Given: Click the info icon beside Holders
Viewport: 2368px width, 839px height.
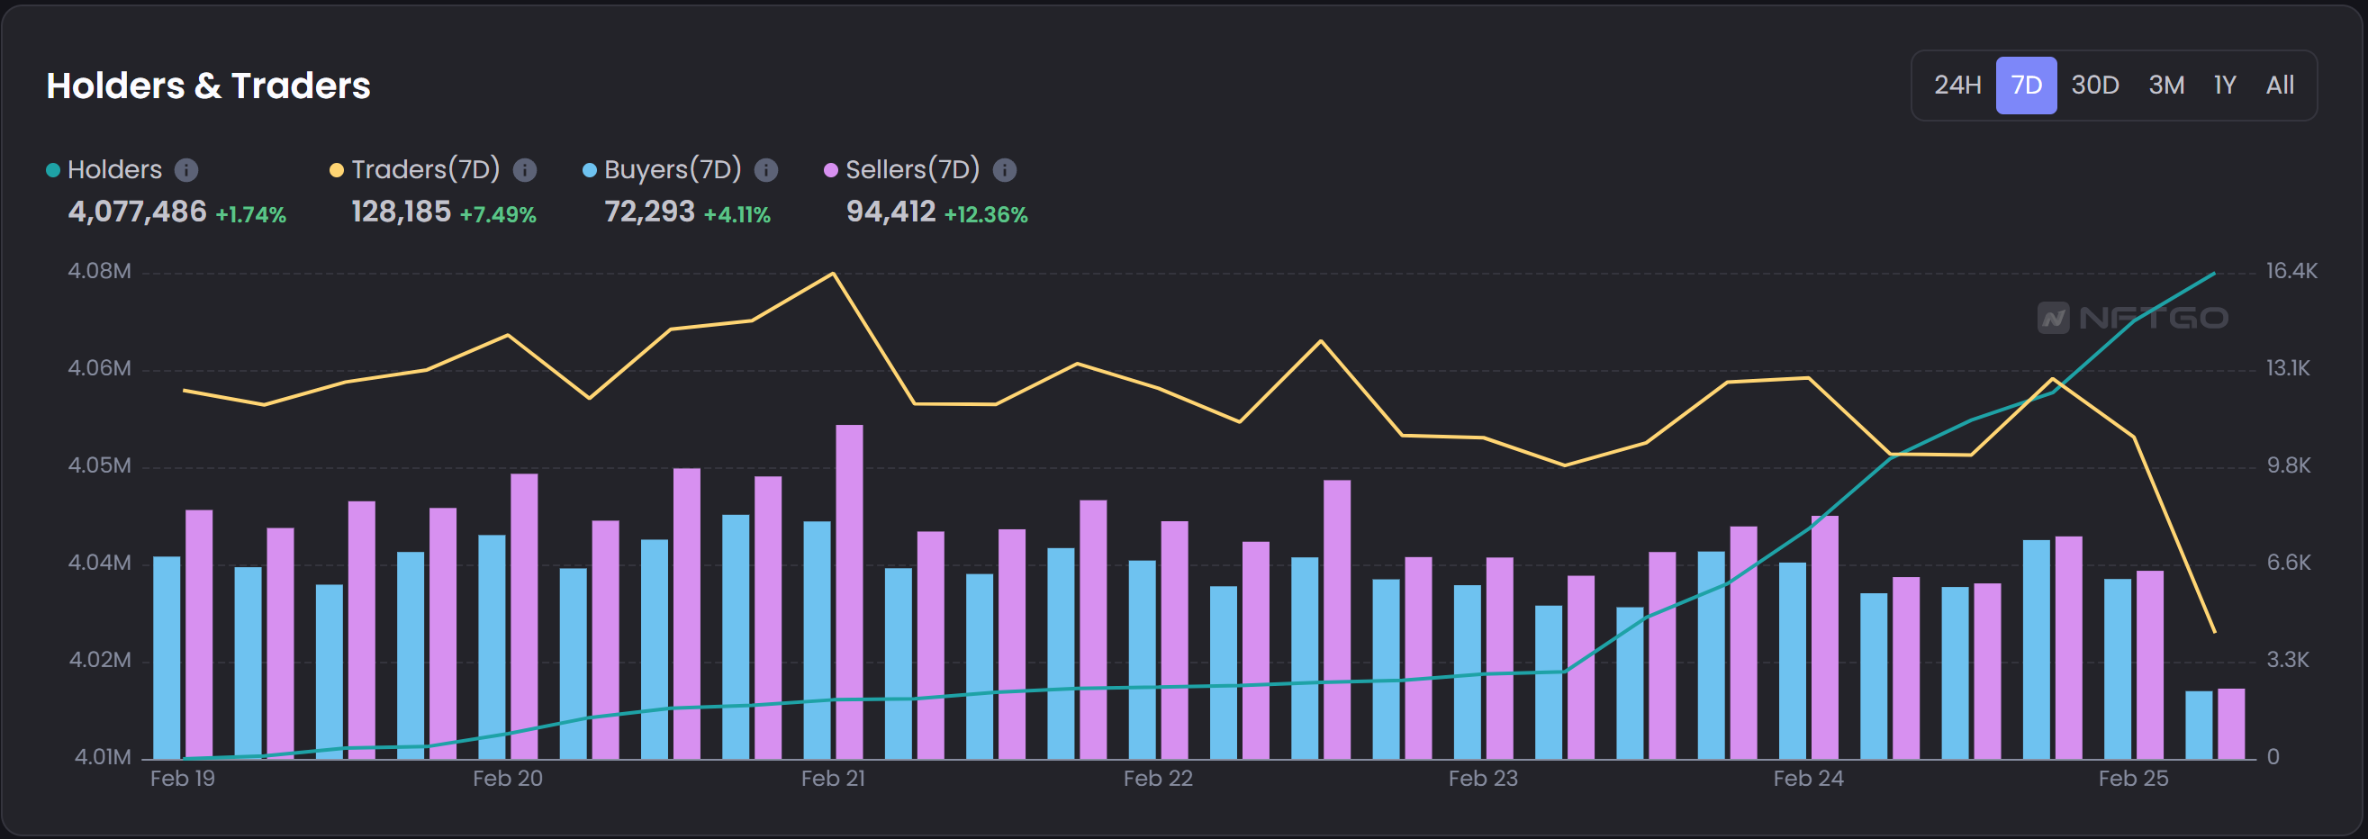Looking at the screenshot, I should (187, 169).
